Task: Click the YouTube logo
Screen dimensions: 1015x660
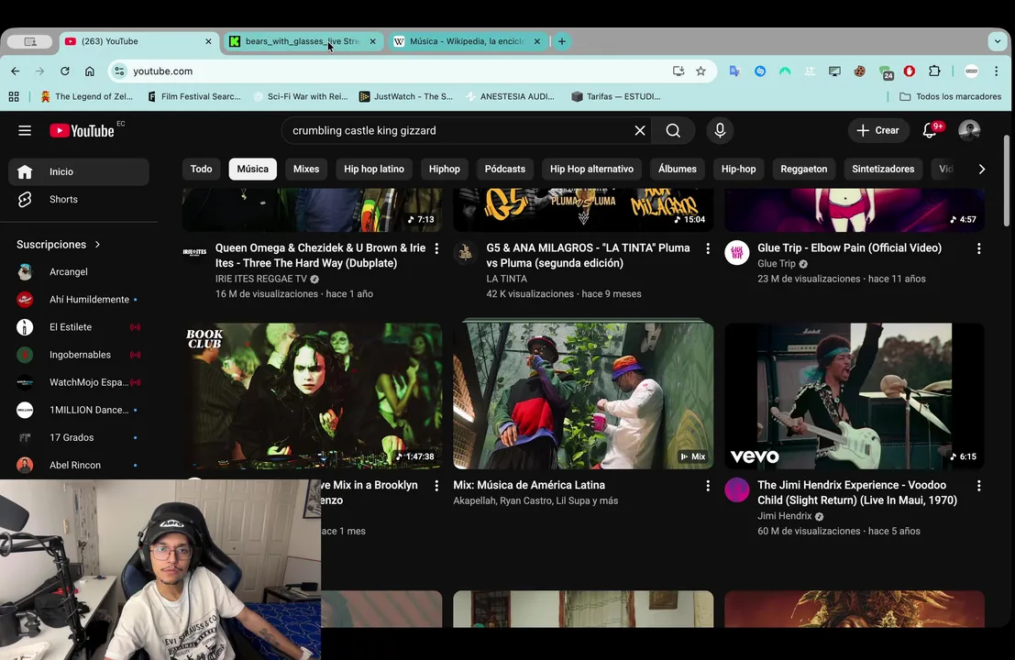Action: (83, 131)
